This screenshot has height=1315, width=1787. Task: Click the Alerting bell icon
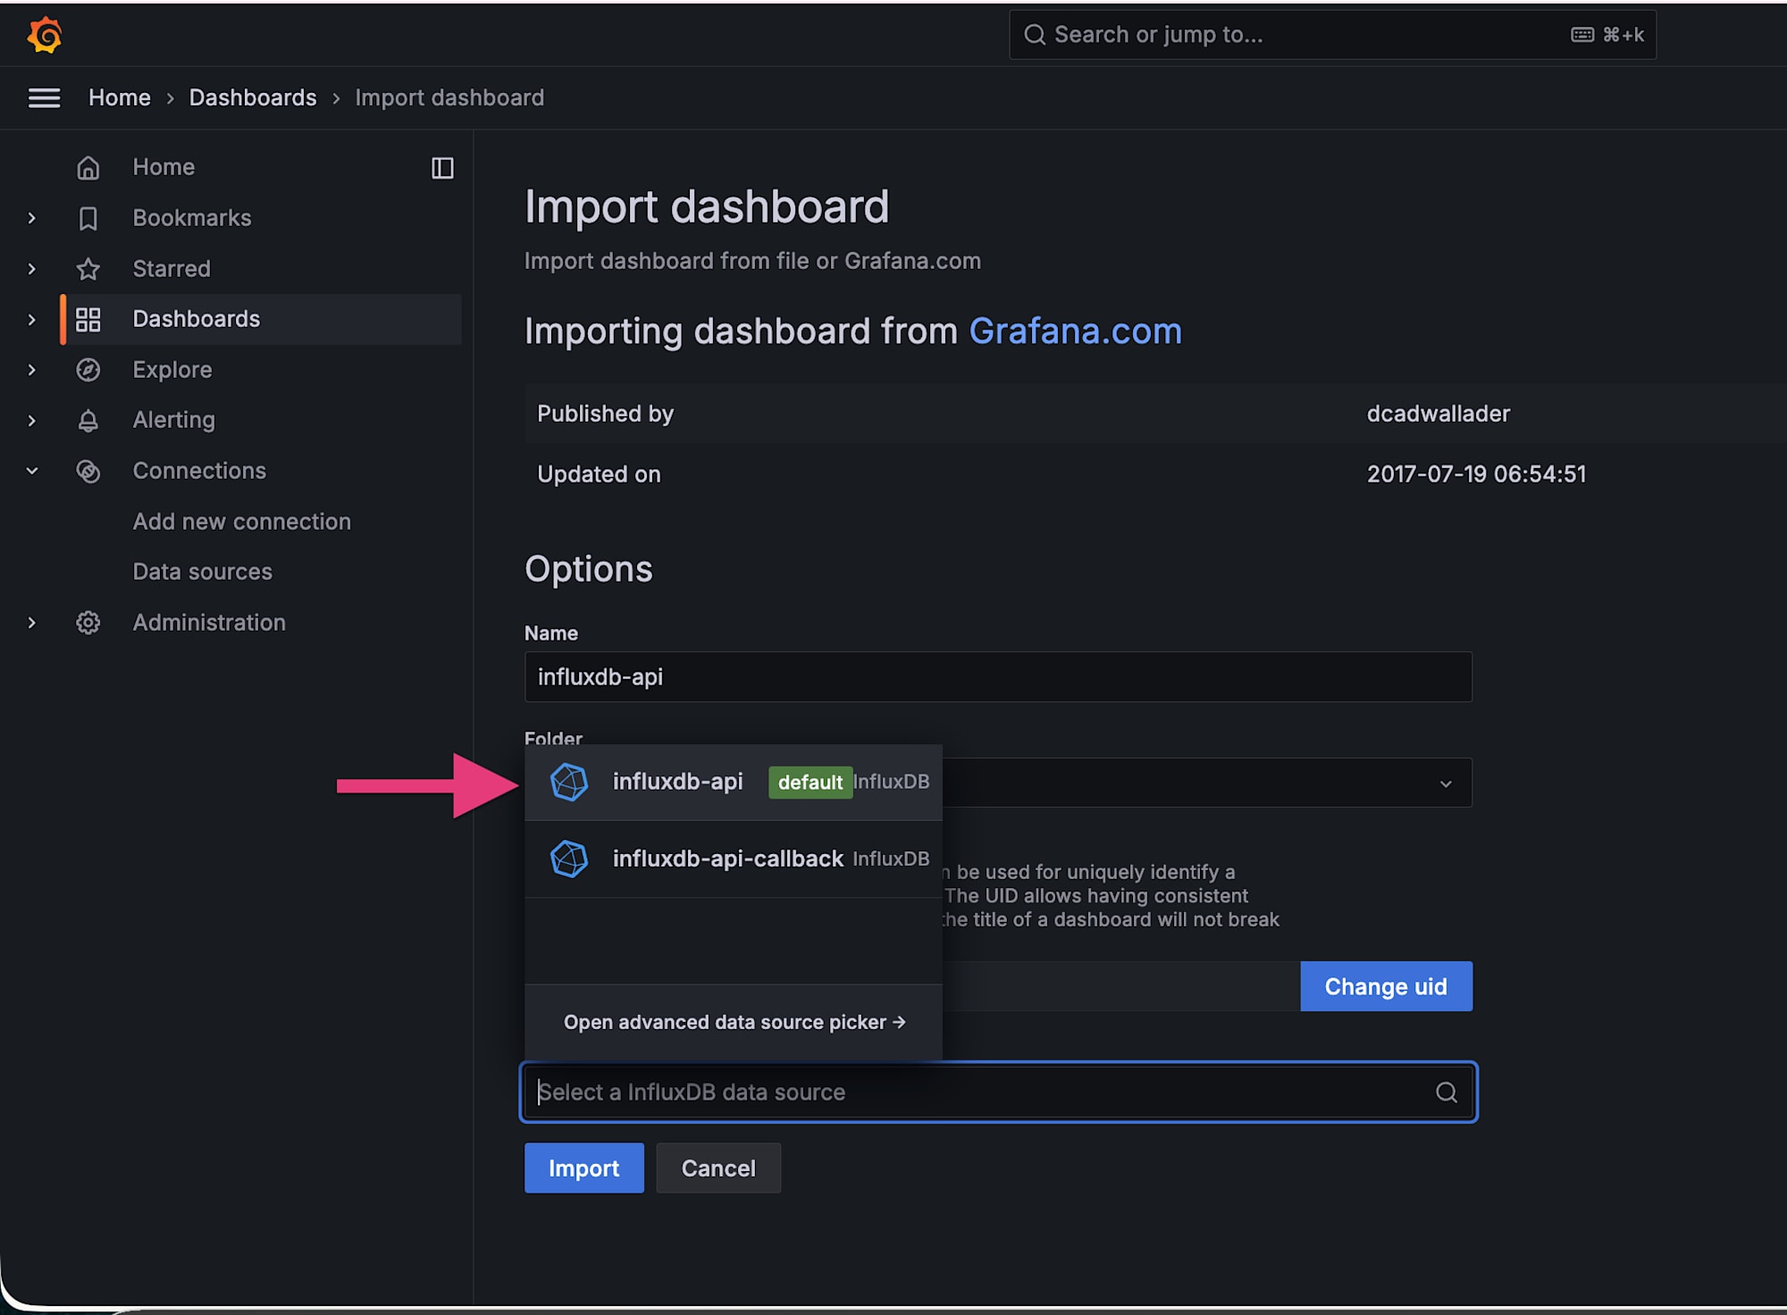88,421
